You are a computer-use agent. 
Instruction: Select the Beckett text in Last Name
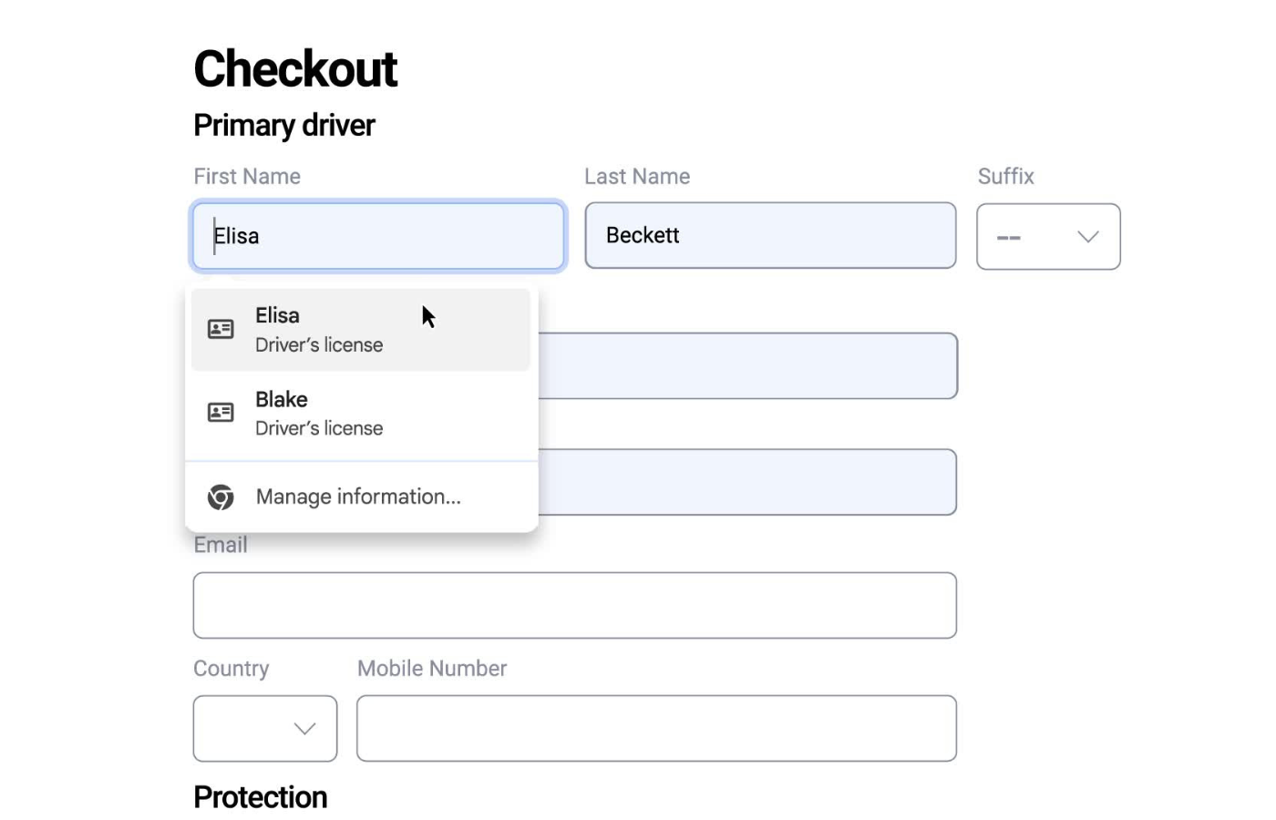tap(643, 235)
